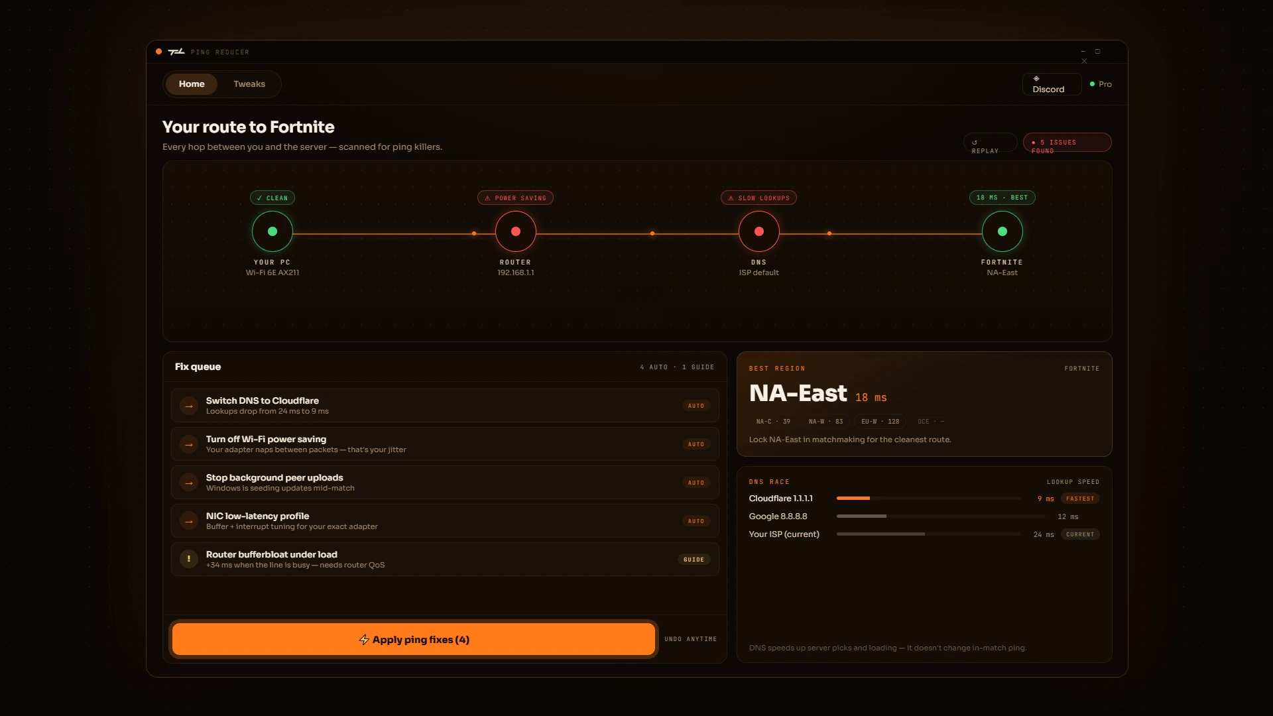Click the 'UNDO ANYTIME' text

click(691, 639)
